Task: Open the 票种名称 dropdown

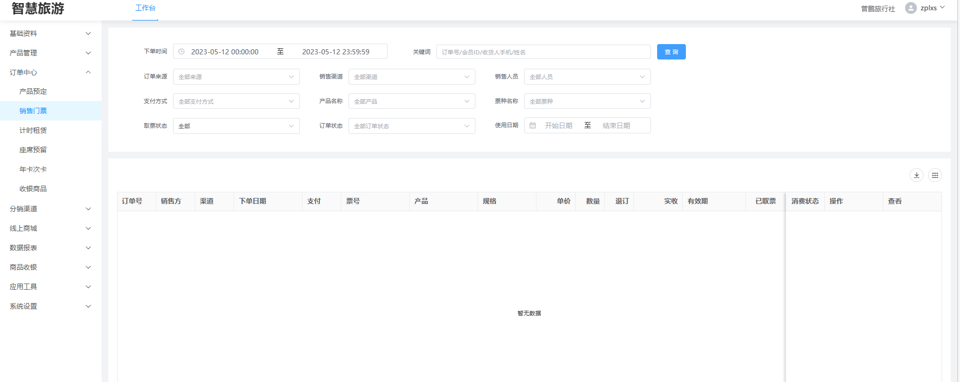Action: [587, 102]
